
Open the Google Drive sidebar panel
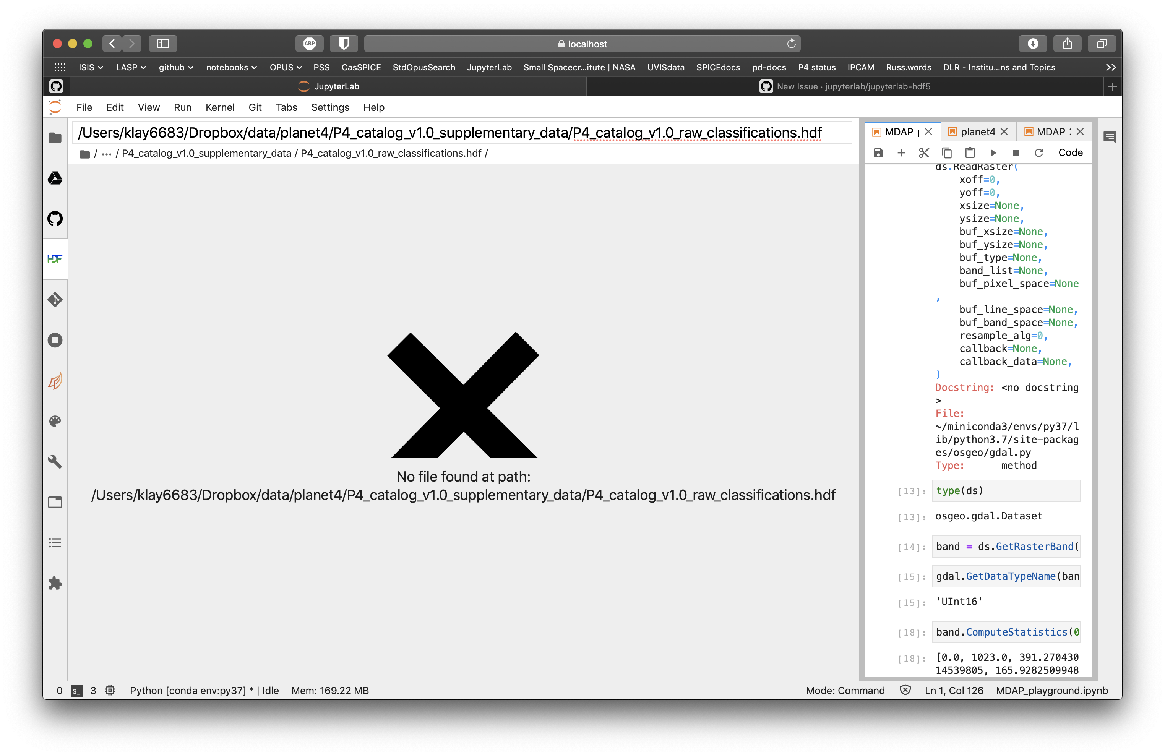tap(55, 178)
